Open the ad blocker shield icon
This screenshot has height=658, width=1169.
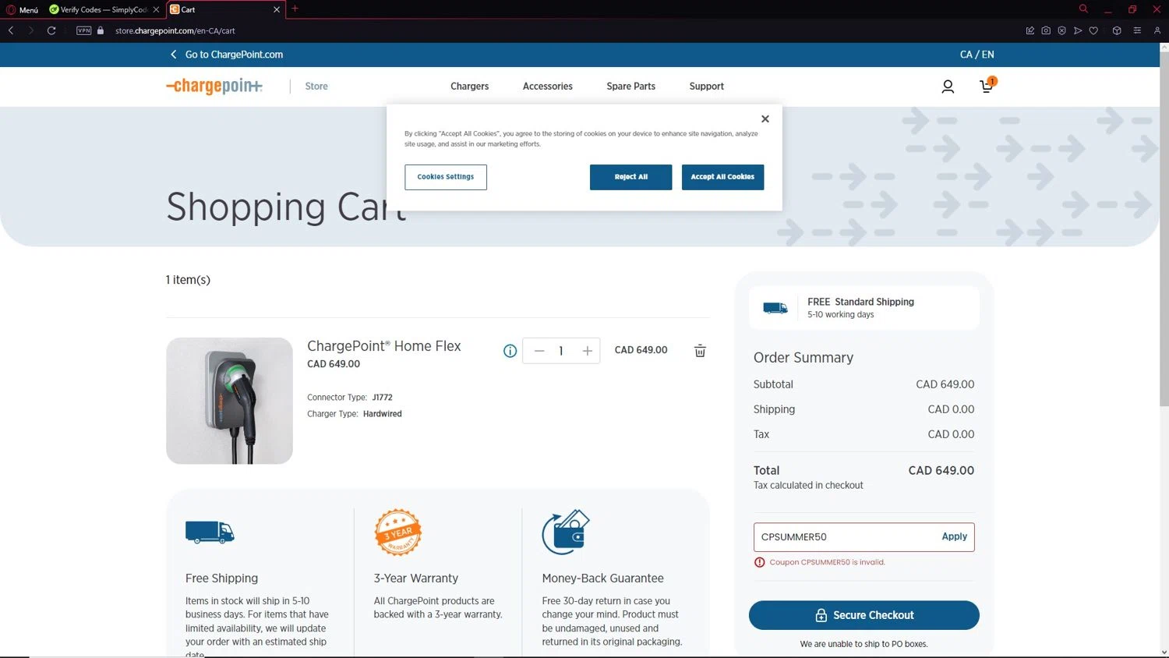tap(1061, 30)
